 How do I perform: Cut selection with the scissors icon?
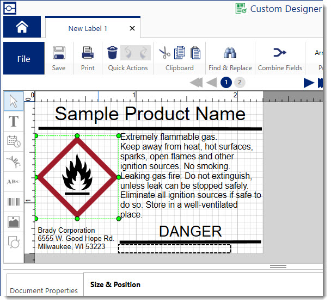pos(164,53)
